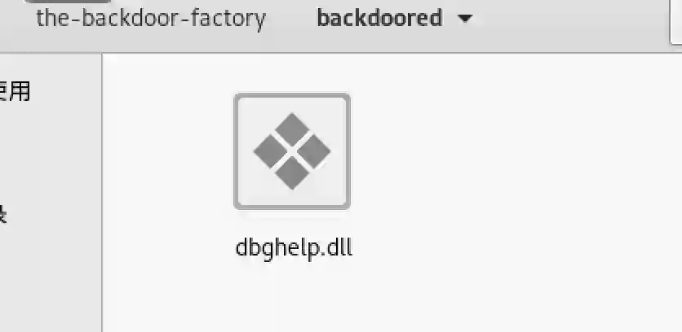The width and height of the screenshot is (682, 332).
Task: Highlight the Windows library file thumbnail
Action: [x=292, y=151]
